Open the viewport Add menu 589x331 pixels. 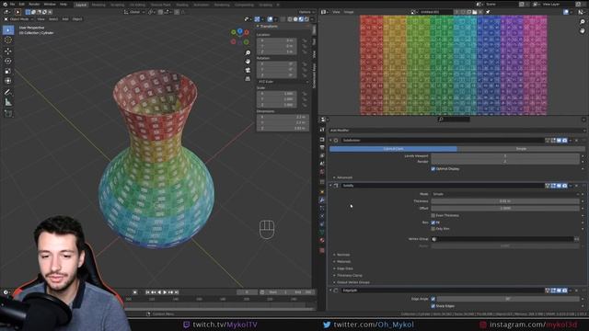65,18
